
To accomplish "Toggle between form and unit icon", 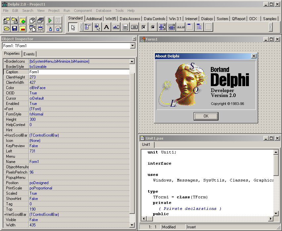I will point(32,28).
